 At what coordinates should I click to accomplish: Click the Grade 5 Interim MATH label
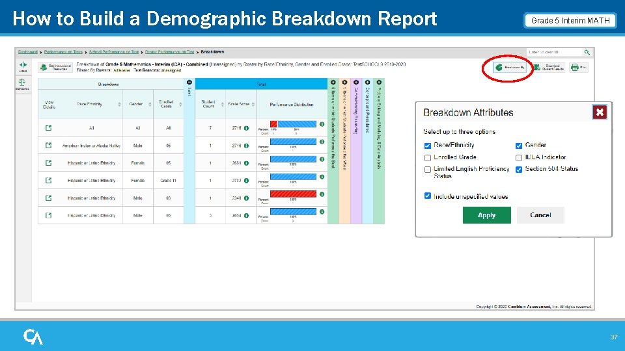(x=570, y=21)
